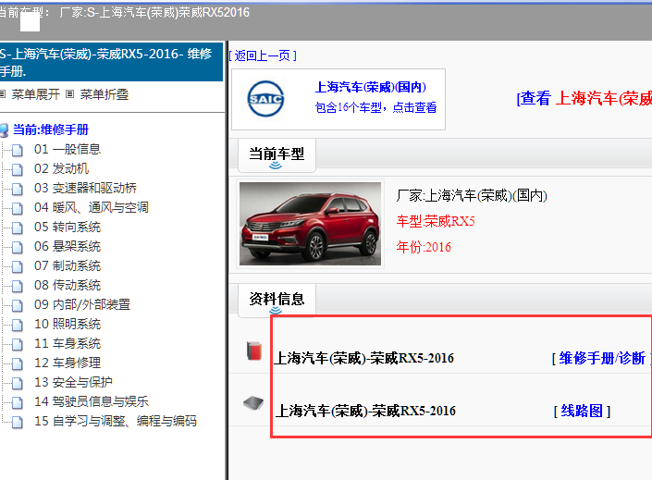Click the left panel title 荣威RX5-2016-维修手册
The image size is (652, 480).
click(x=111, y=62)
